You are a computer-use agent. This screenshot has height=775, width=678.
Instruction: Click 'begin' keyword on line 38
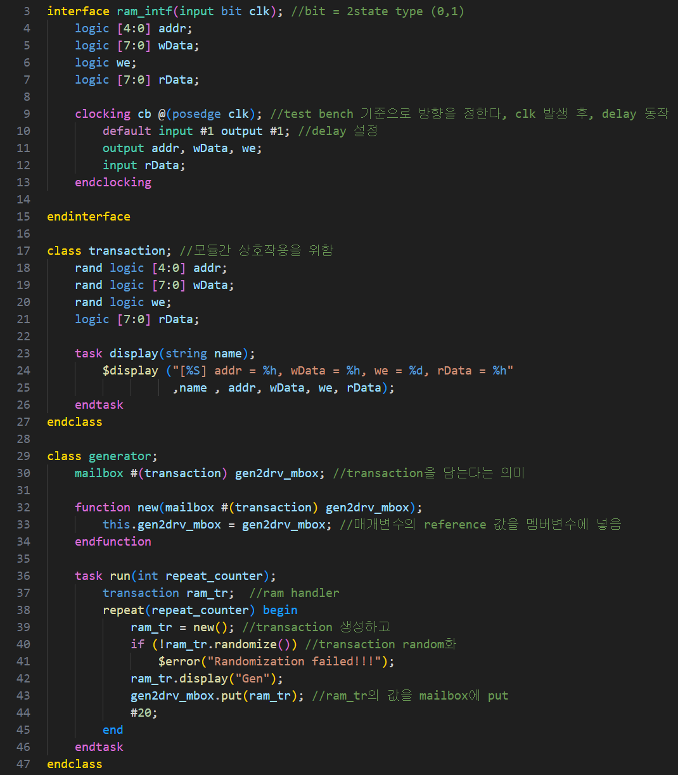coord(280,610)
